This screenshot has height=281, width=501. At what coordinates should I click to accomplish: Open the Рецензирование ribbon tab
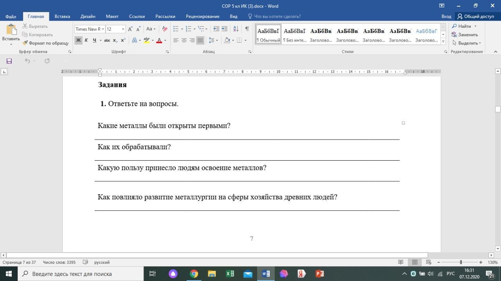[202, 16]
